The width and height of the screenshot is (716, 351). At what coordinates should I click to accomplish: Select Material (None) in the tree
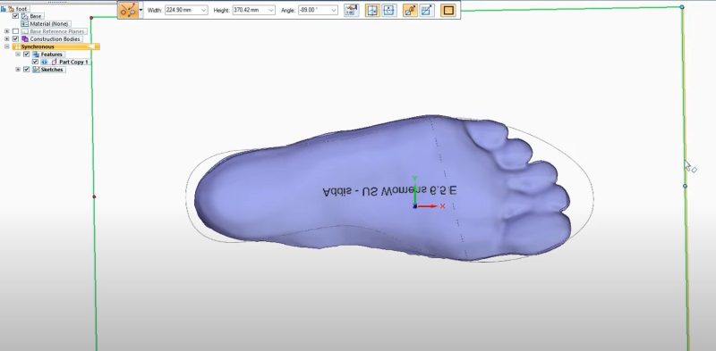[x=49, y=24]
